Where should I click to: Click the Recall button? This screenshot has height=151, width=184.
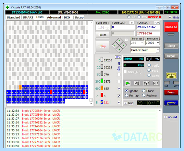pos(171,56)
